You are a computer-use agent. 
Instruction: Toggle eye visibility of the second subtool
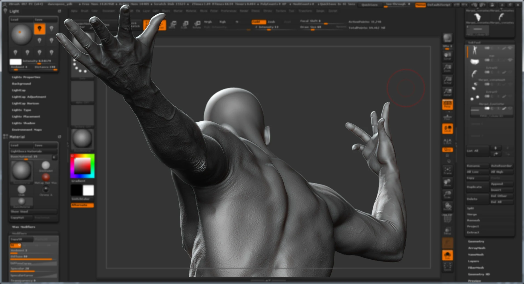[x=510, y=60]
